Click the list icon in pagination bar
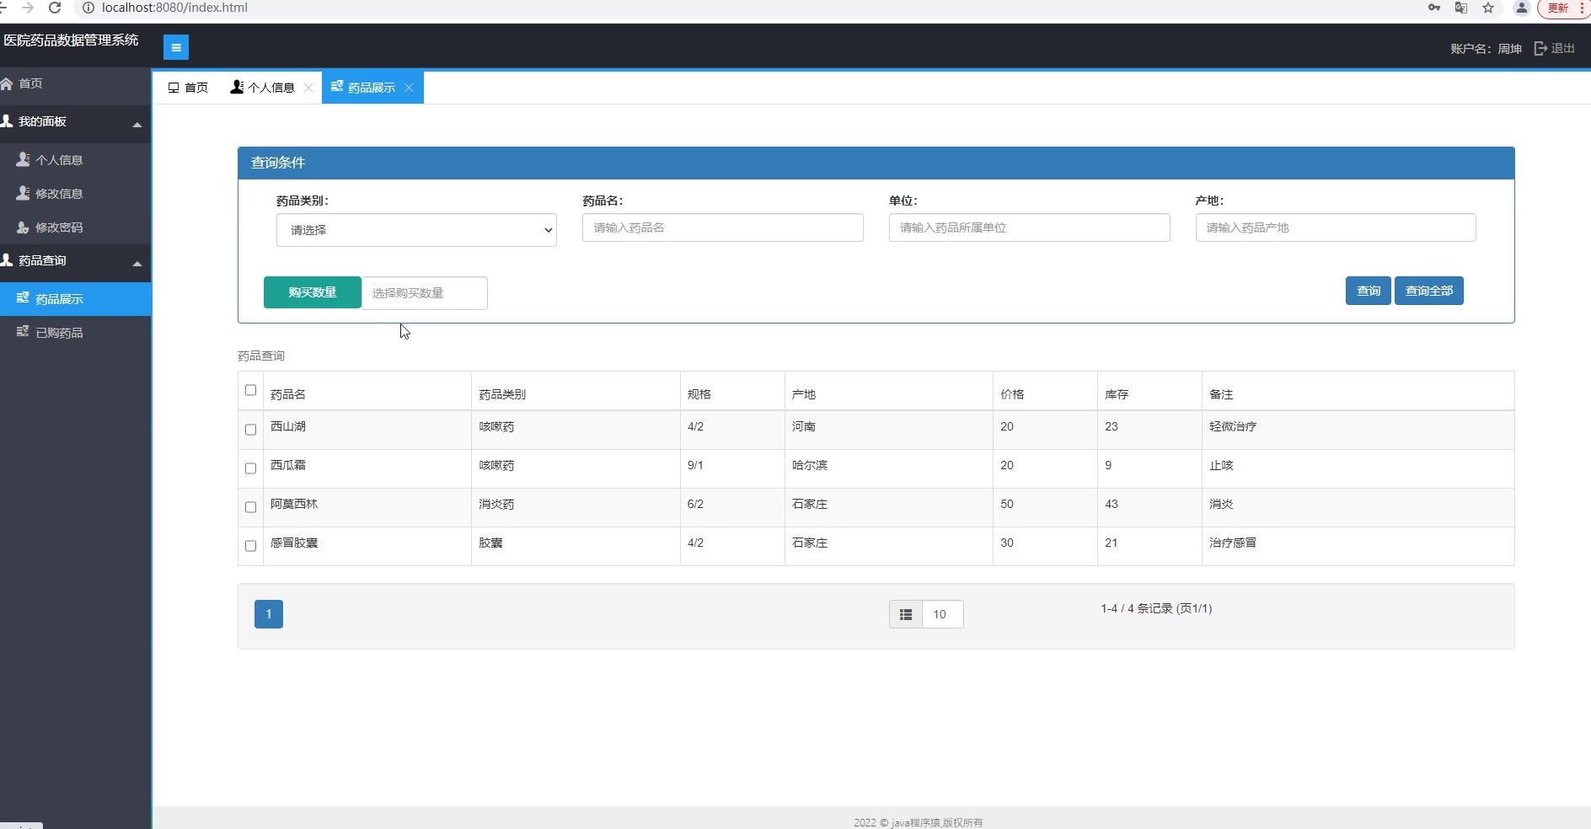The height and width of the screenshot is (829, 1591). coord(906,614)
